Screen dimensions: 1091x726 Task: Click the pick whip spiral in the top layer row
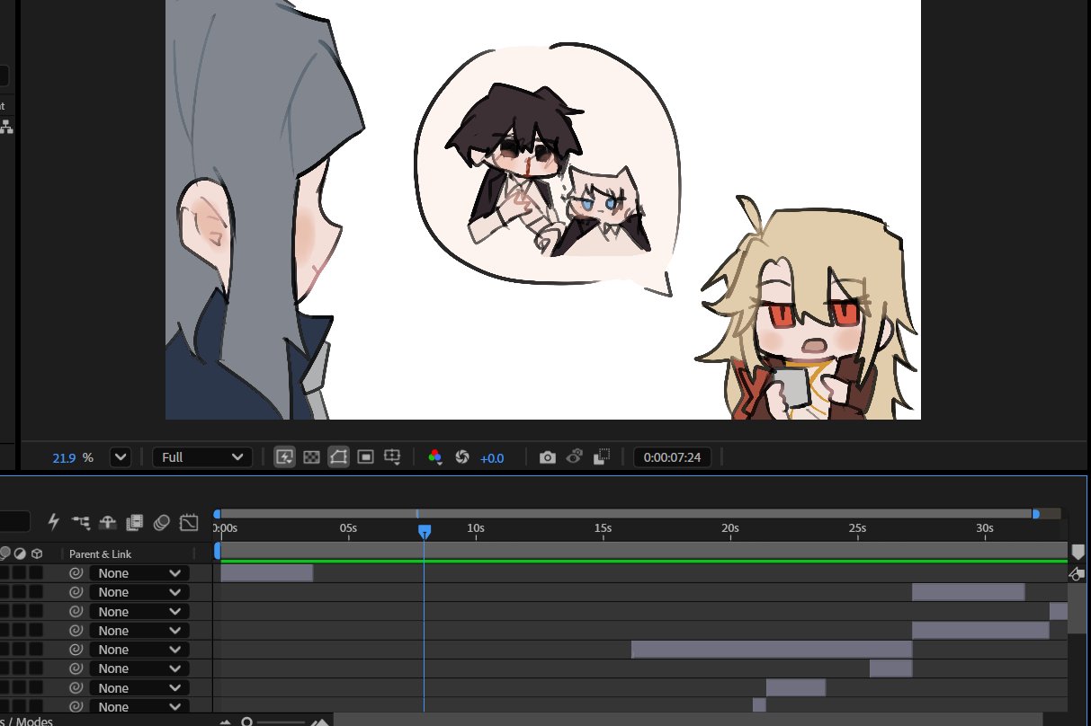(x=76, y=573)
